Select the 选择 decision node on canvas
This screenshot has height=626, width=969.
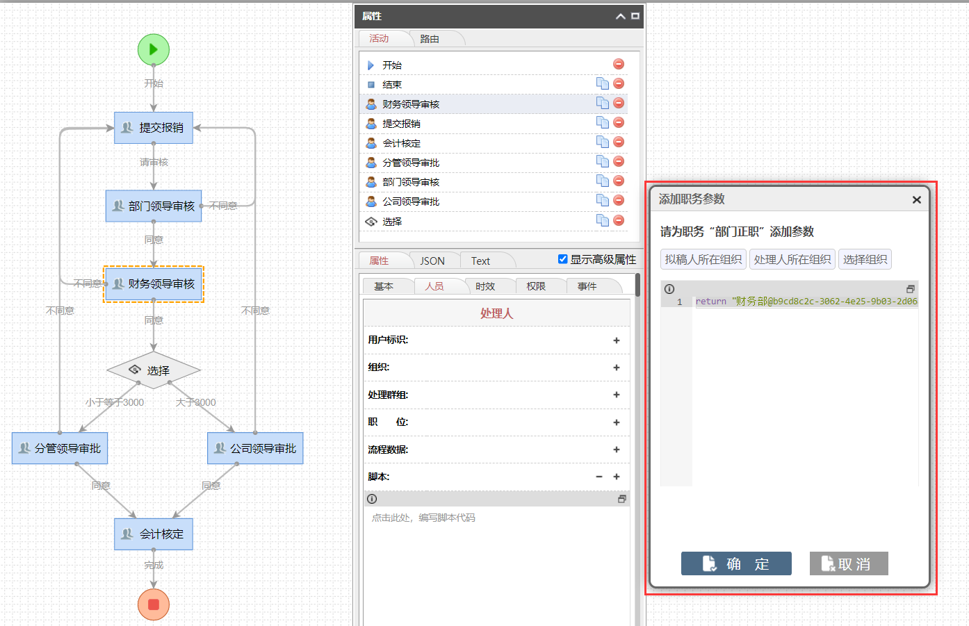154,370
